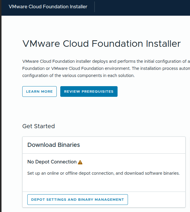Viewport: 190px width, 212px height.
Task: Open REVIEW PREREQUISITES
Action: (89, 91)
